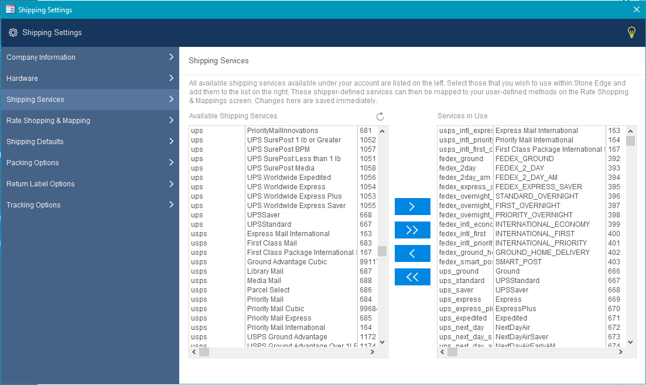Open Shipping Defaults settings
Viewport: 646px width, 385px height.
point(90,141)
